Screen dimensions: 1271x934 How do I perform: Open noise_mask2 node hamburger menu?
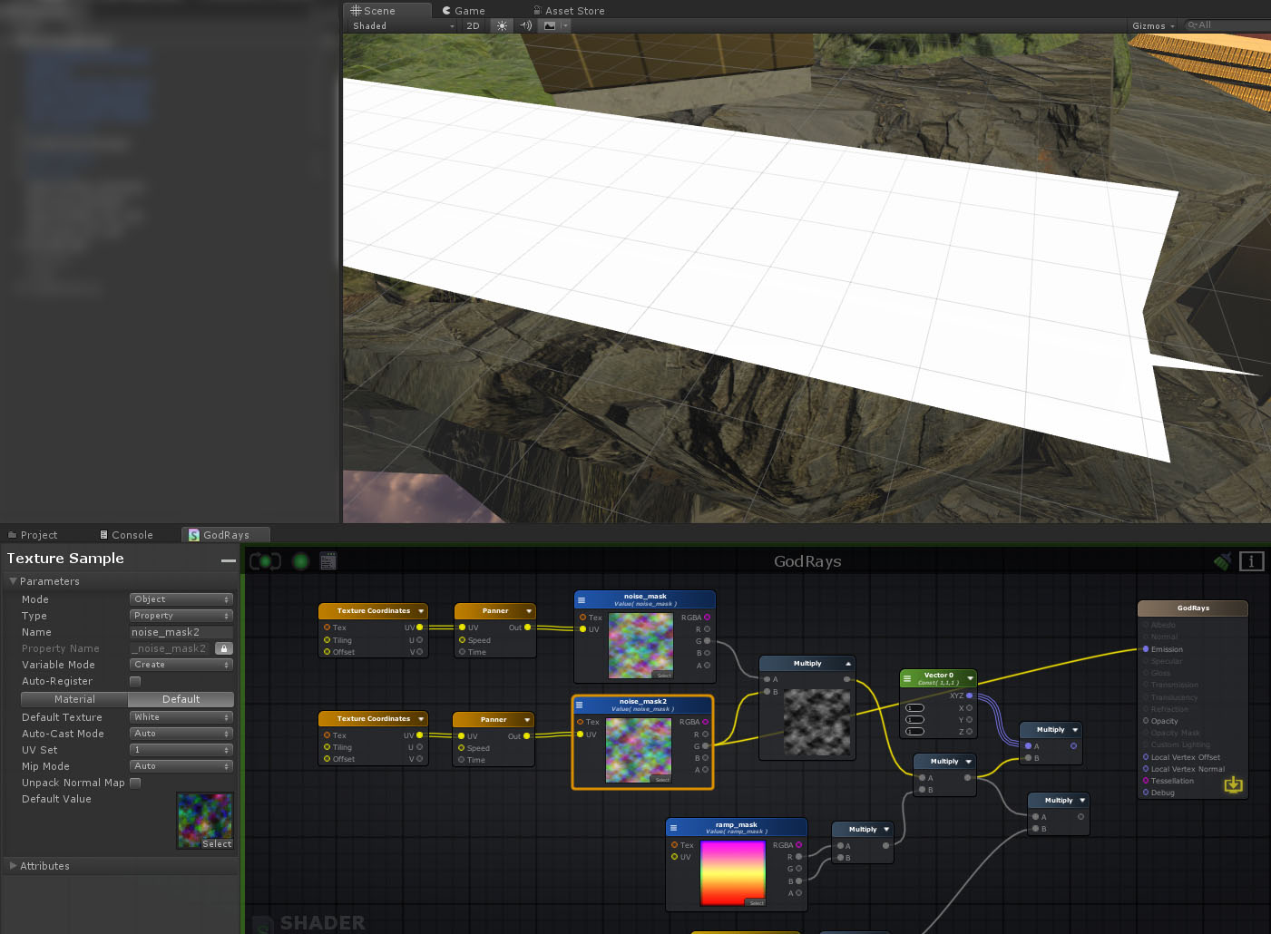tap(580, 705)
